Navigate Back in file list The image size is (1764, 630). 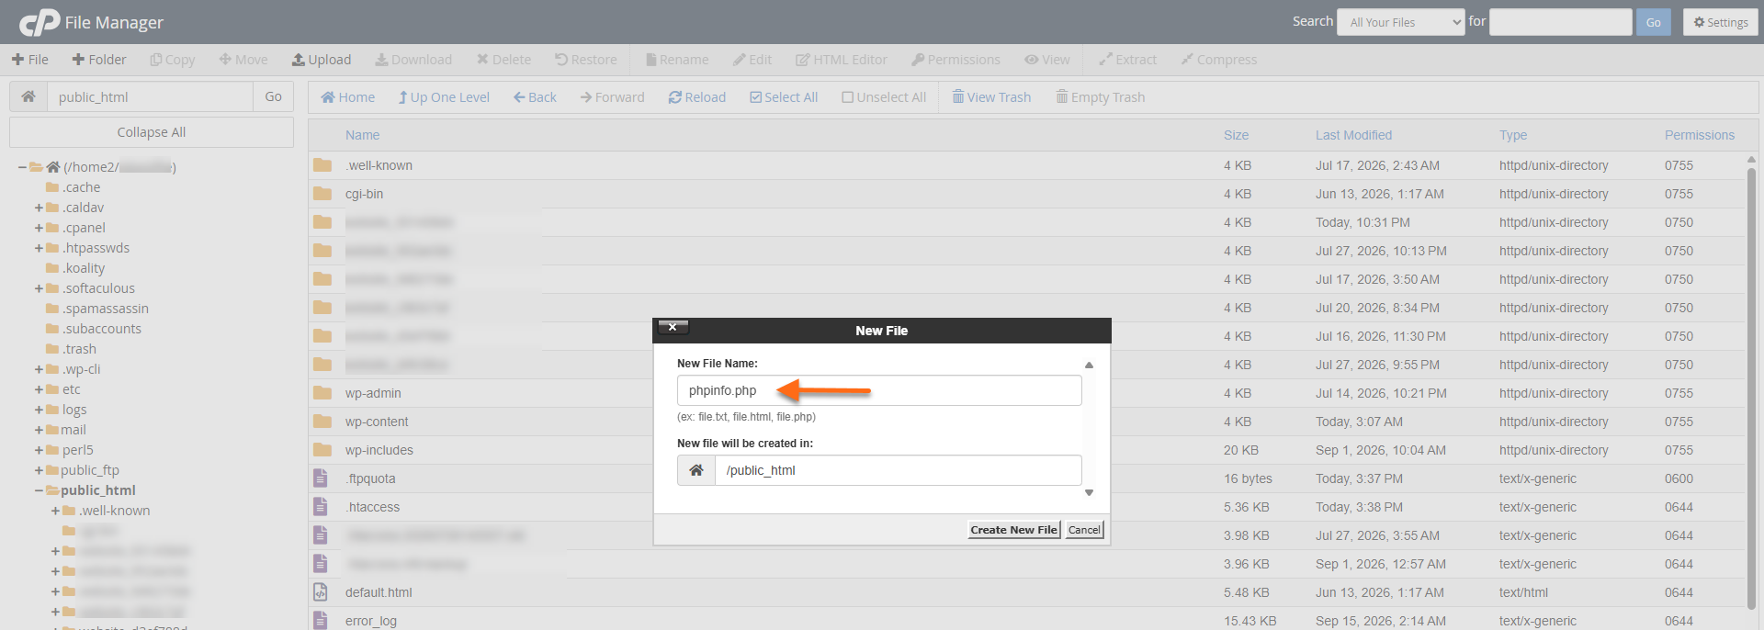tap(535, 97)
